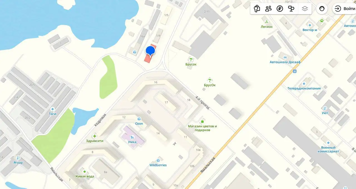356x189 pixels.
Task: Open the Ozon pickup point marker
Action: tap(139, 119)
